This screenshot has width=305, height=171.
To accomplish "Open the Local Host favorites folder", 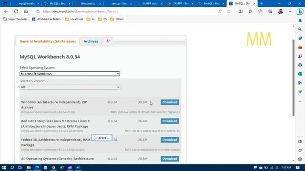I will click(x=74, y=19).
